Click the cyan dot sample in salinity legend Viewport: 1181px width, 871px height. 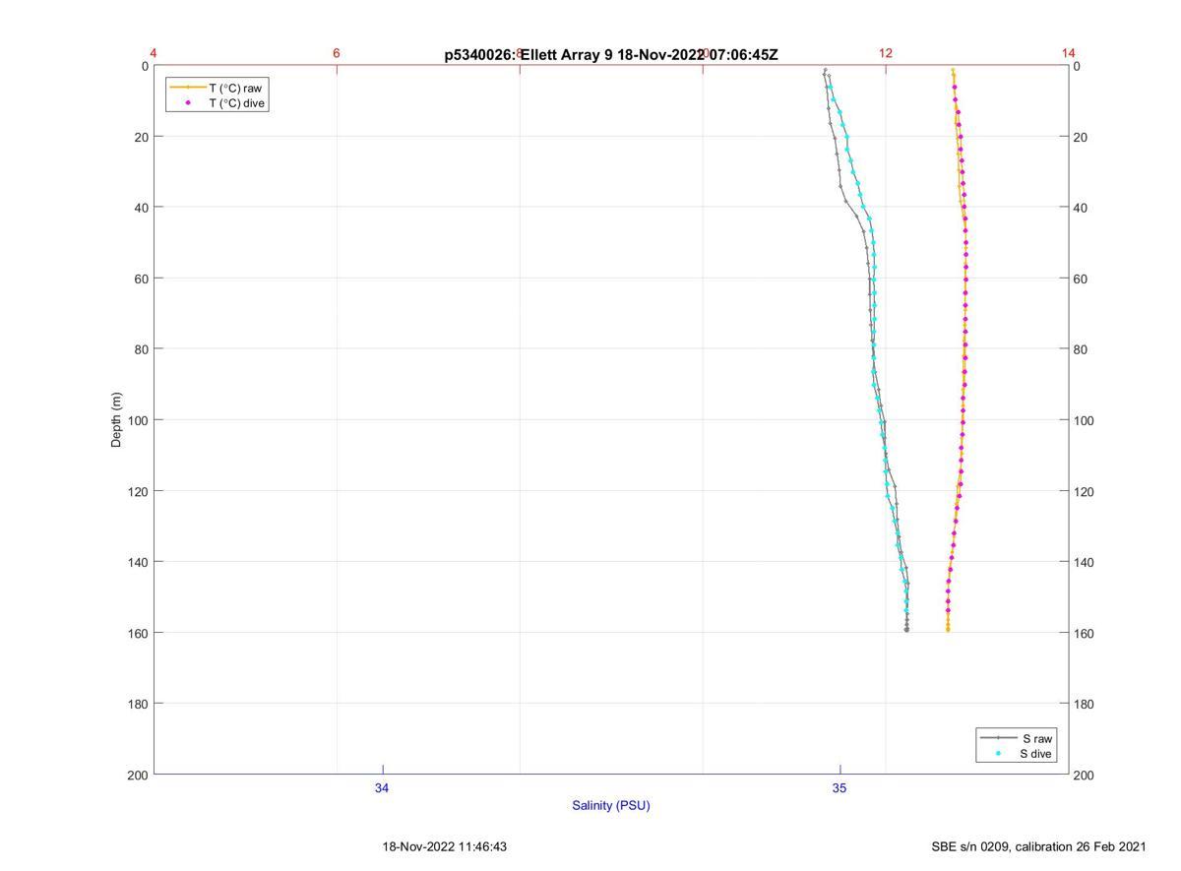coord(998,754)
